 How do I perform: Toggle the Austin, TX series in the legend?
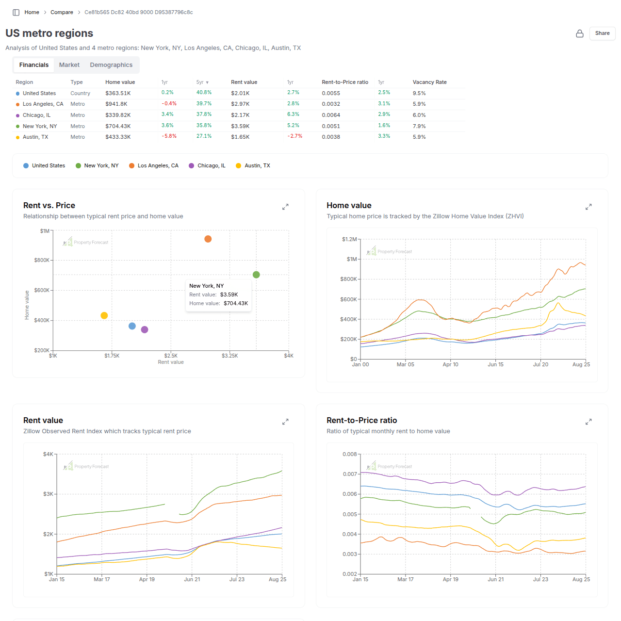[x=252, y=165]
